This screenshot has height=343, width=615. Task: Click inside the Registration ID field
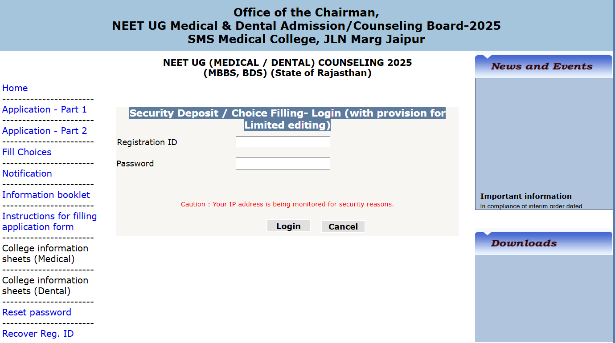coord(283,142)
